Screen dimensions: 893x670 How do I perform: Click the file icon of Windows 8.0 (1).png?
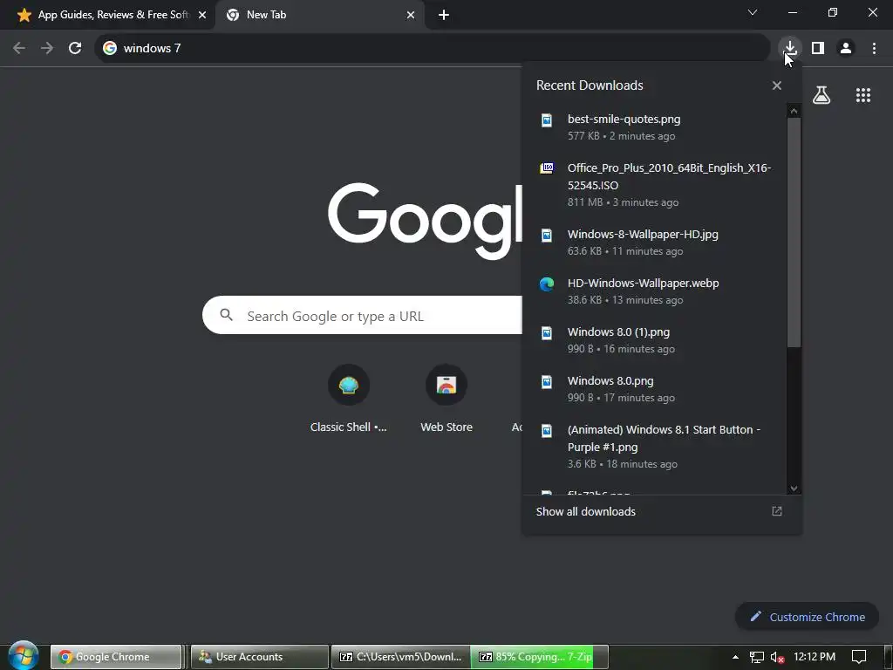click(x=546, y=332)
